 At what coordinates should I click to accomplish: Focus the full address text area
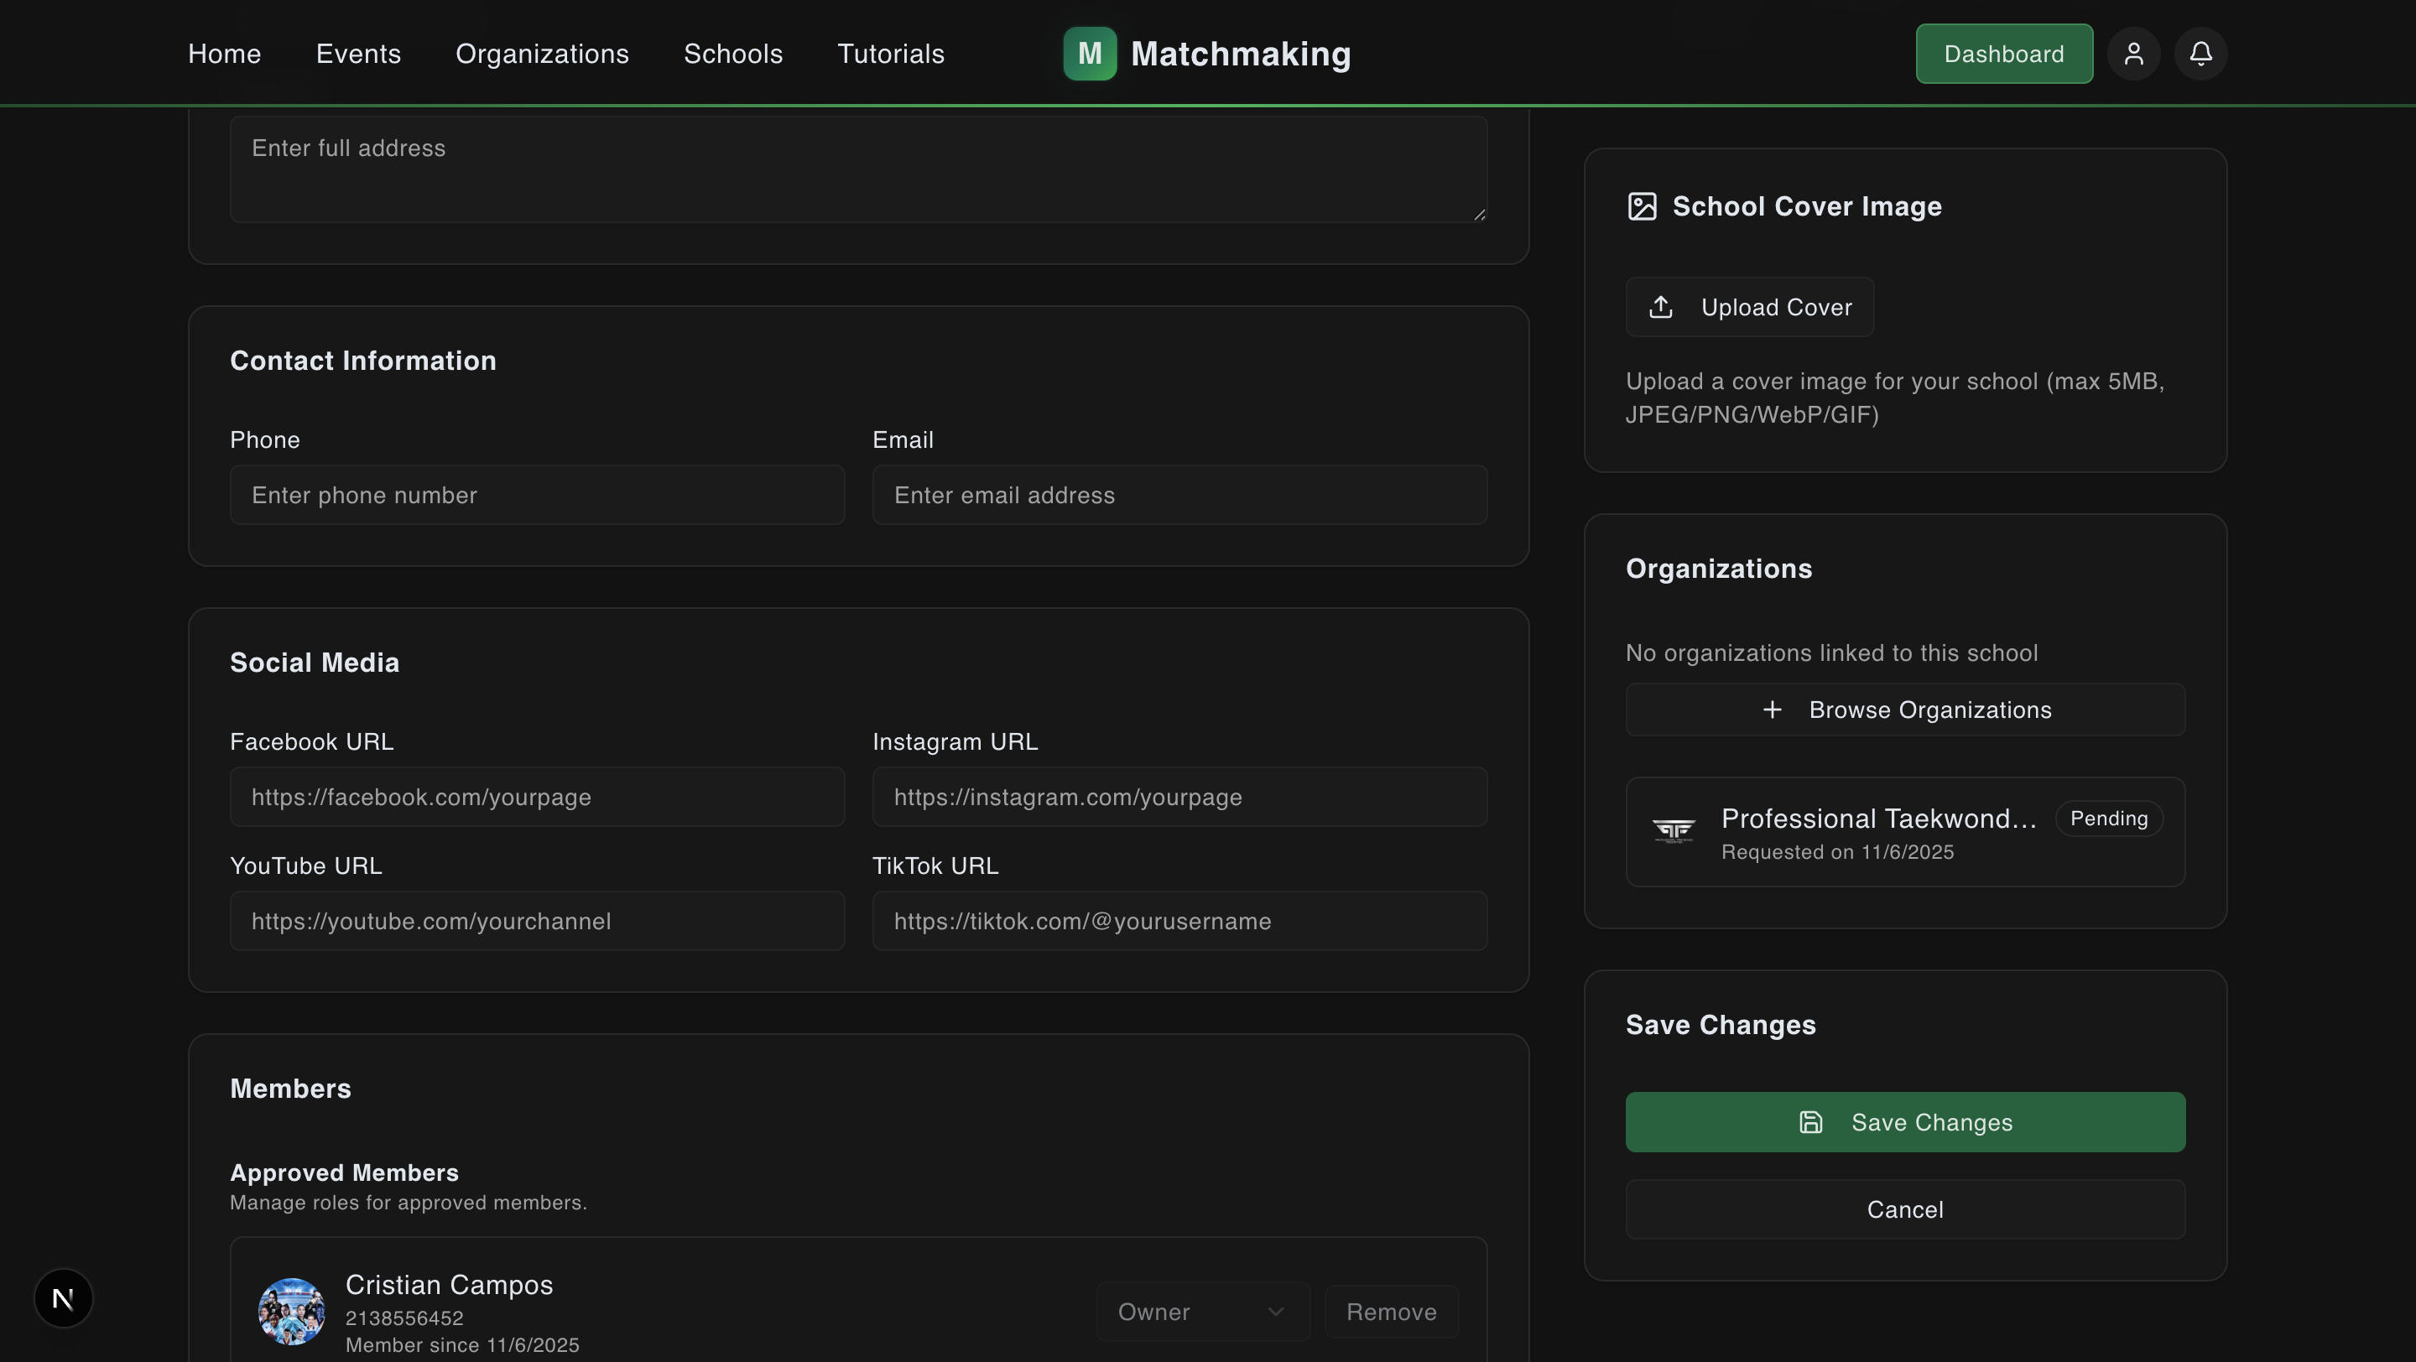pos(858,169)
